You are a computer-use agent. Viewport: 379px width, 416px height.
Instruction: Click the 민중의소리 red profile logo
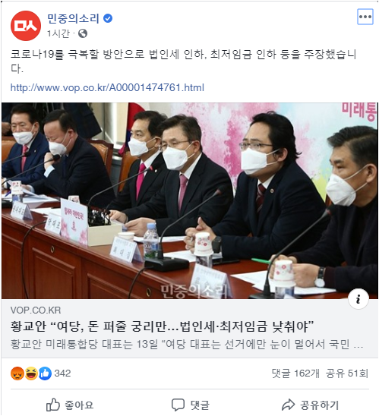26,26
